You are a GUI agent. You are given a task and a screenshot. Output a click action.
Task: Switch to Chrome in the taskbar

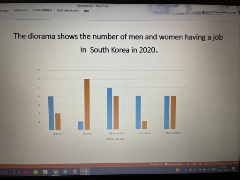point(55,172)
